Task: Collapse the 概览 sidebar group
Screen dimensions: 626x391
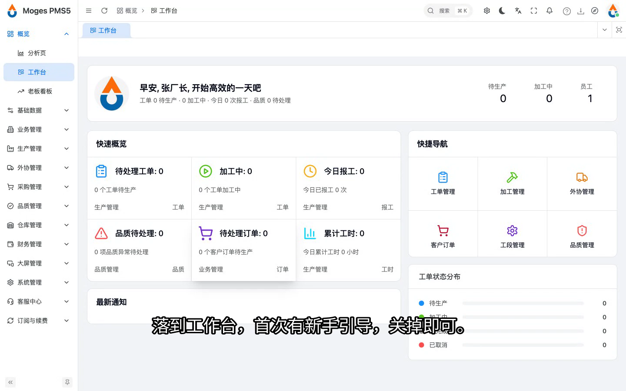Action: click(39, 34)
